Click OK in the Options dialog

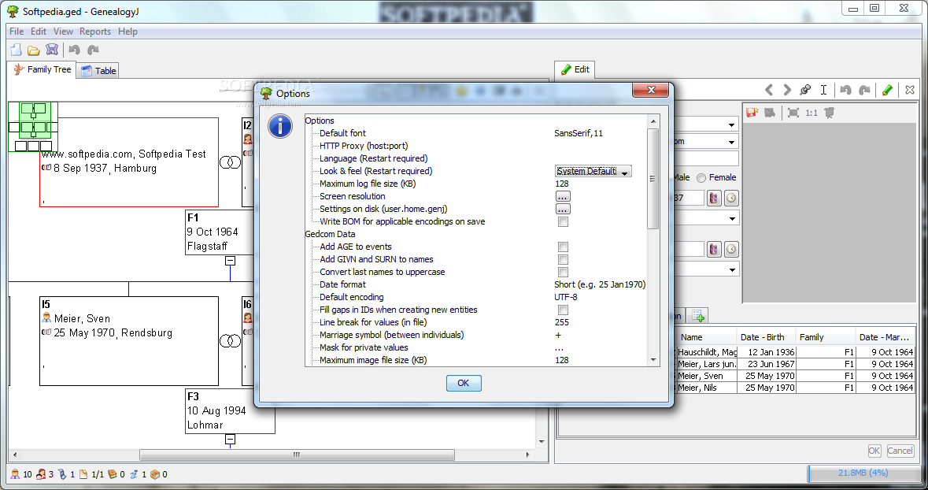464,384
